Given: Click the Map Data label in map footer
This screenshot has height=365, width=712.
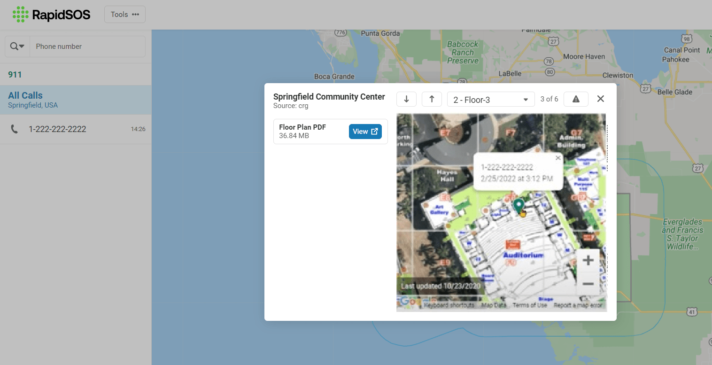Looking at the screenshot, I should click(494, 305).
